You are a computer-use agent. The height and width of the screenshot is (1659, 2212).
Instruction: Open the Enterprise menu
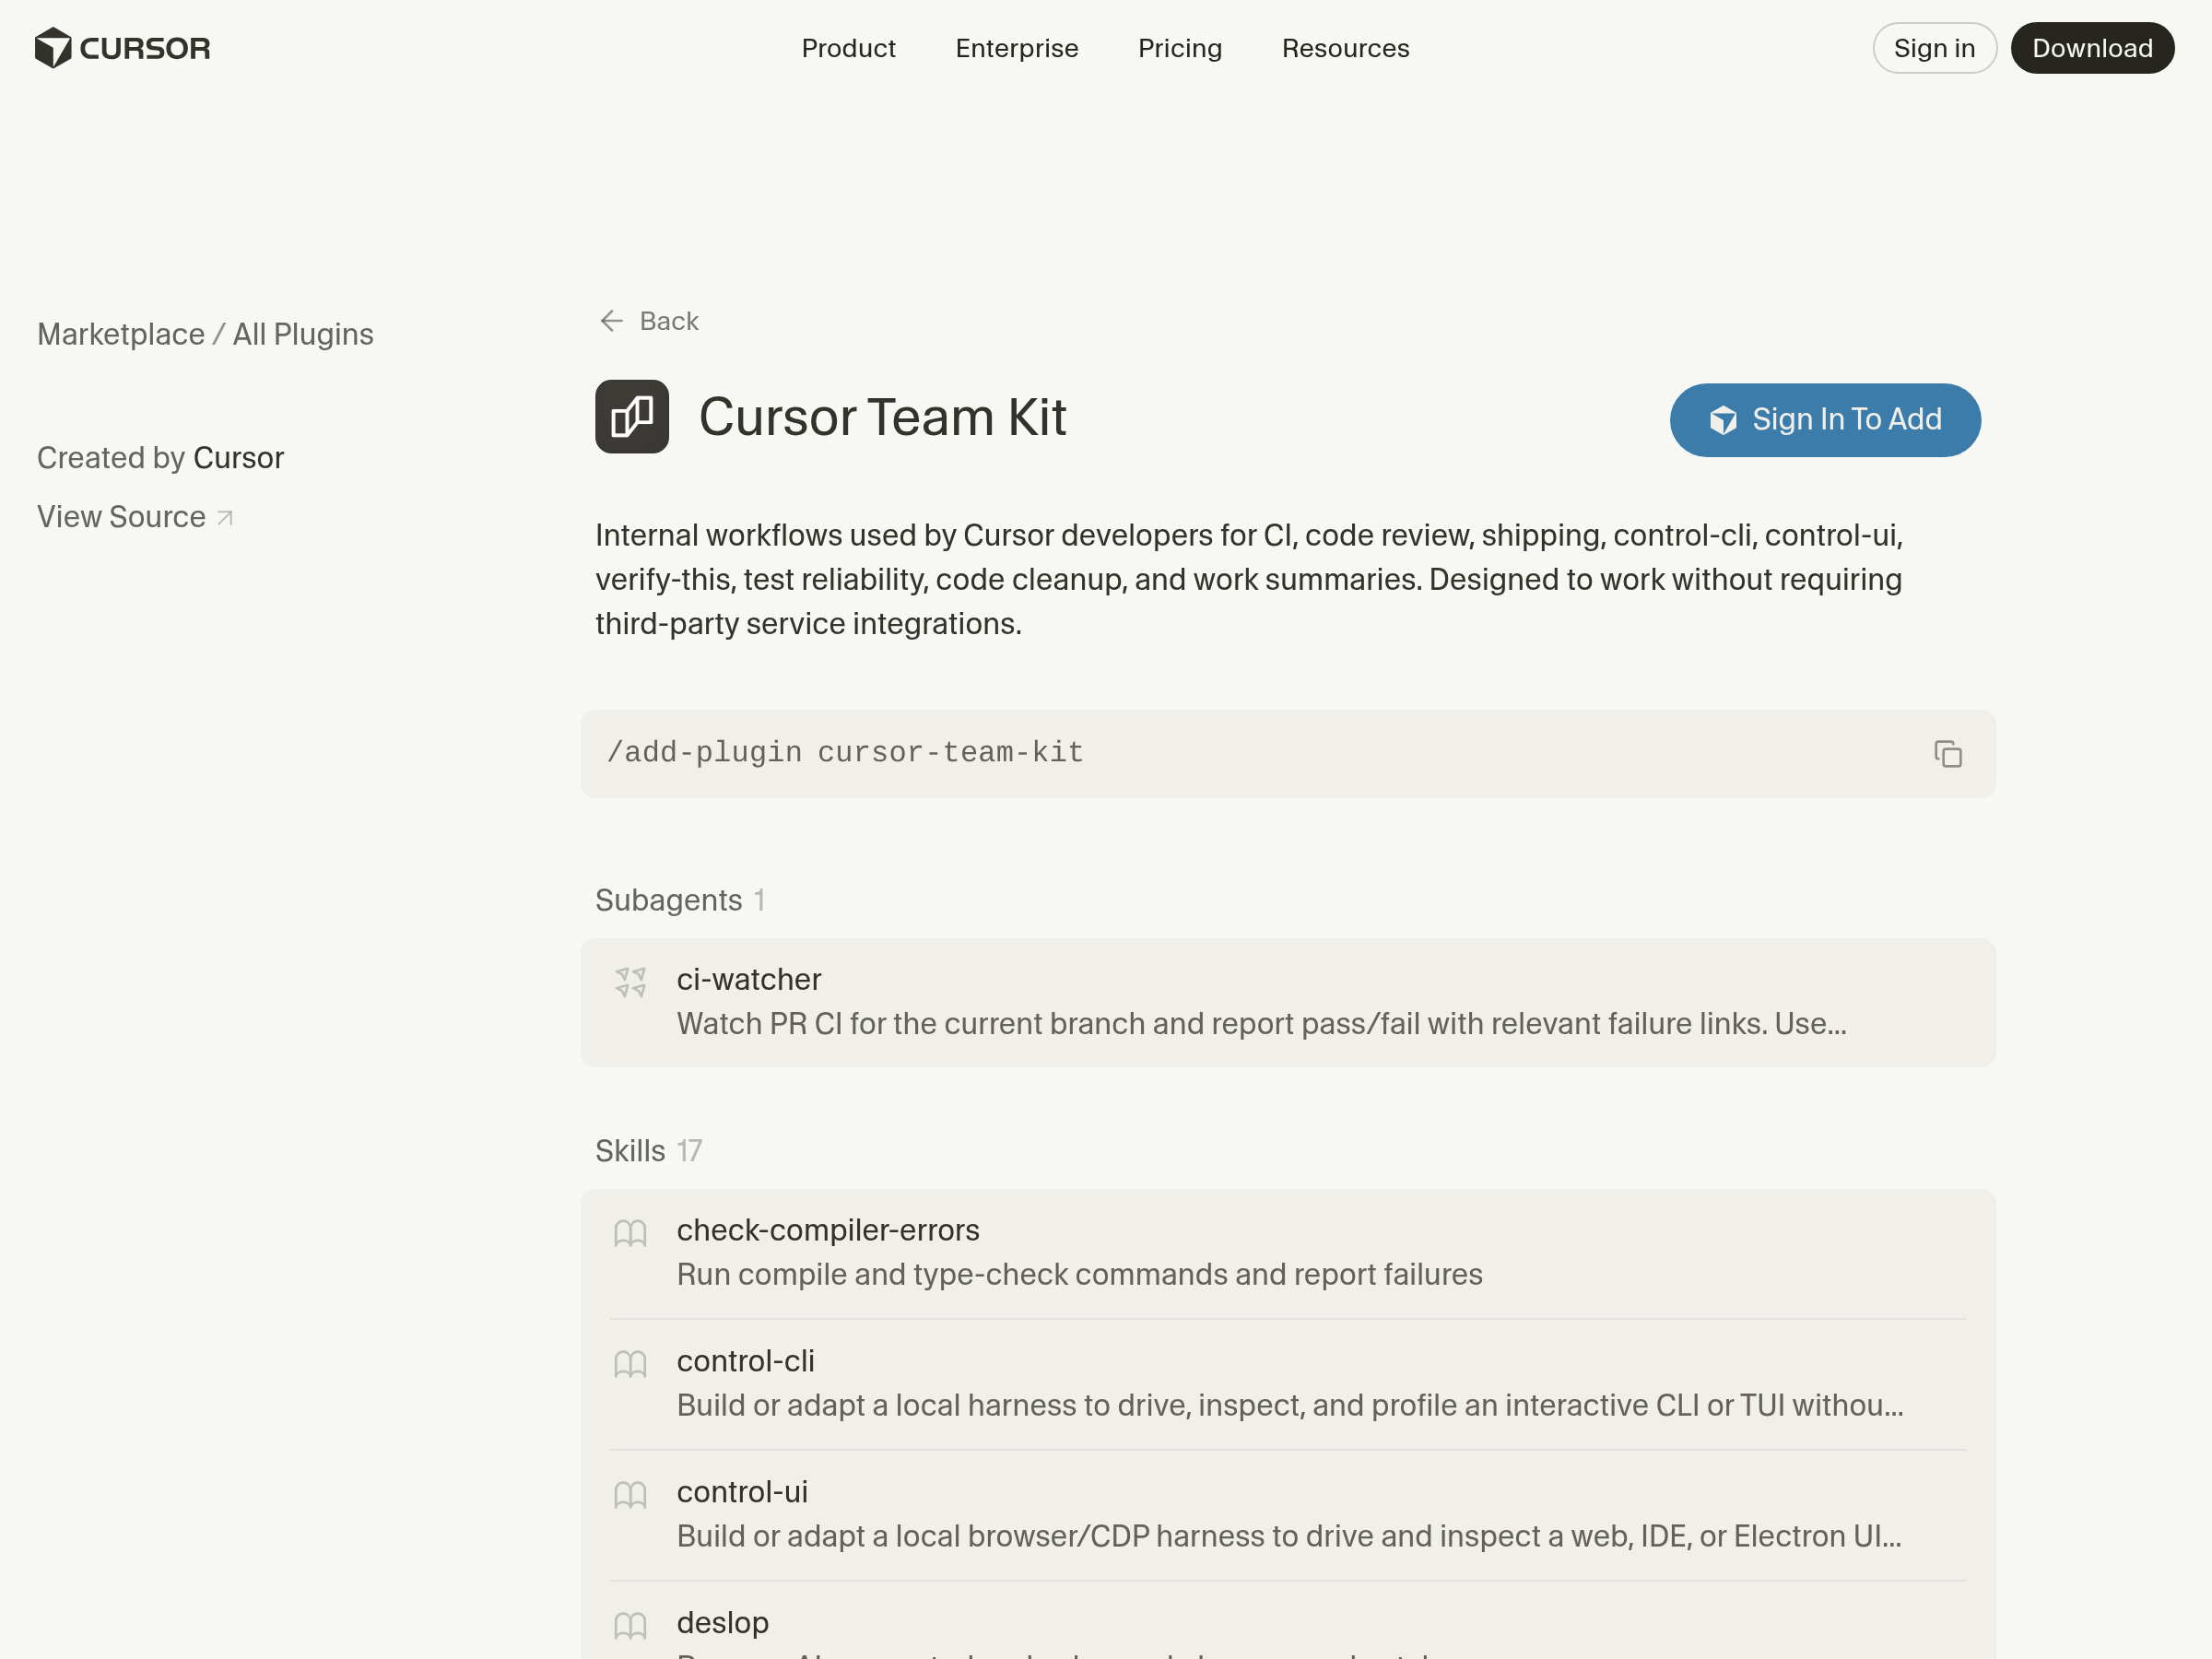click(x=1016, y=48)
